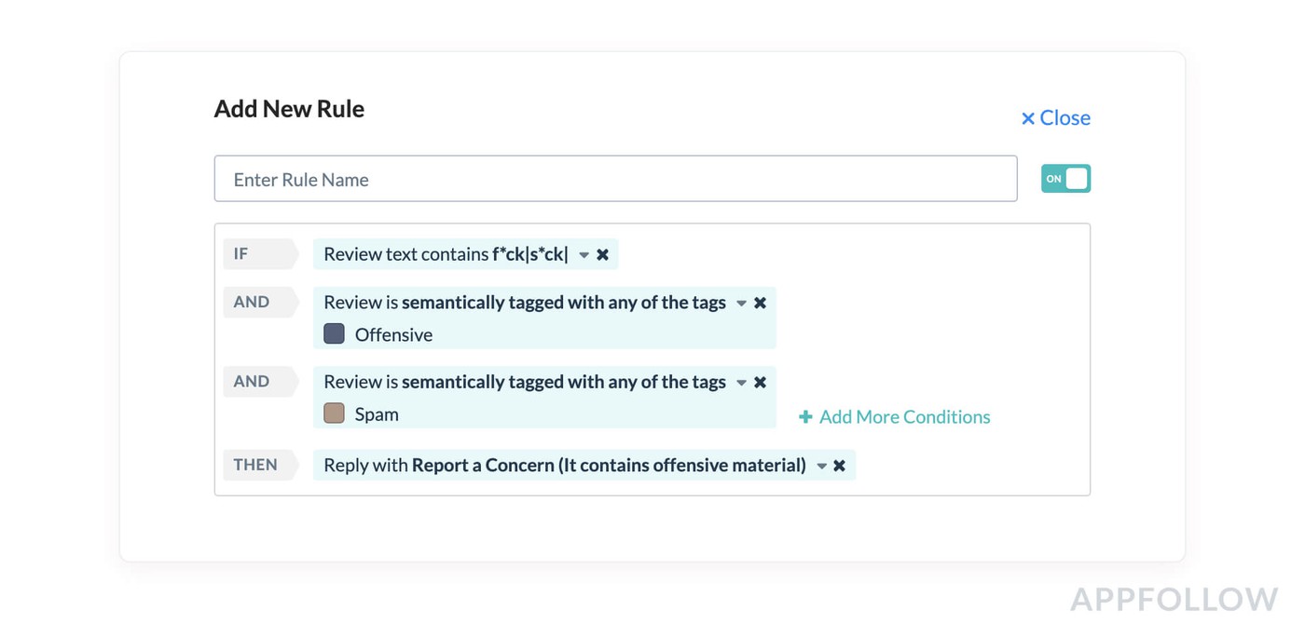The width and height of the screenshot is (1305, 637).
Task: Toggle the rule ON switch off
Action: pyautogui.click(x=1065, y=179)
